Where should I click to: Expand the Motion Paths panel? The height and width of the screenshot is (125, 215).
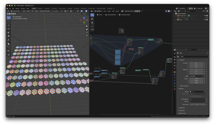coord(182,113)
